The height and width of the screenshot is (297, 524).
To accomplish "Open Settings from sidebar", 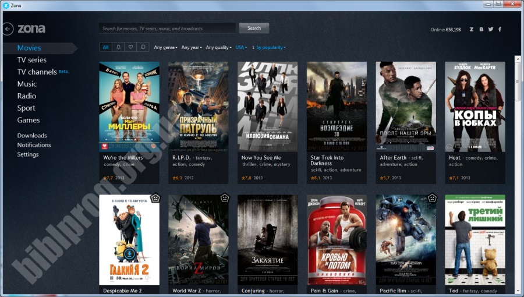I will pyautogui.click(x=28, y=154).
